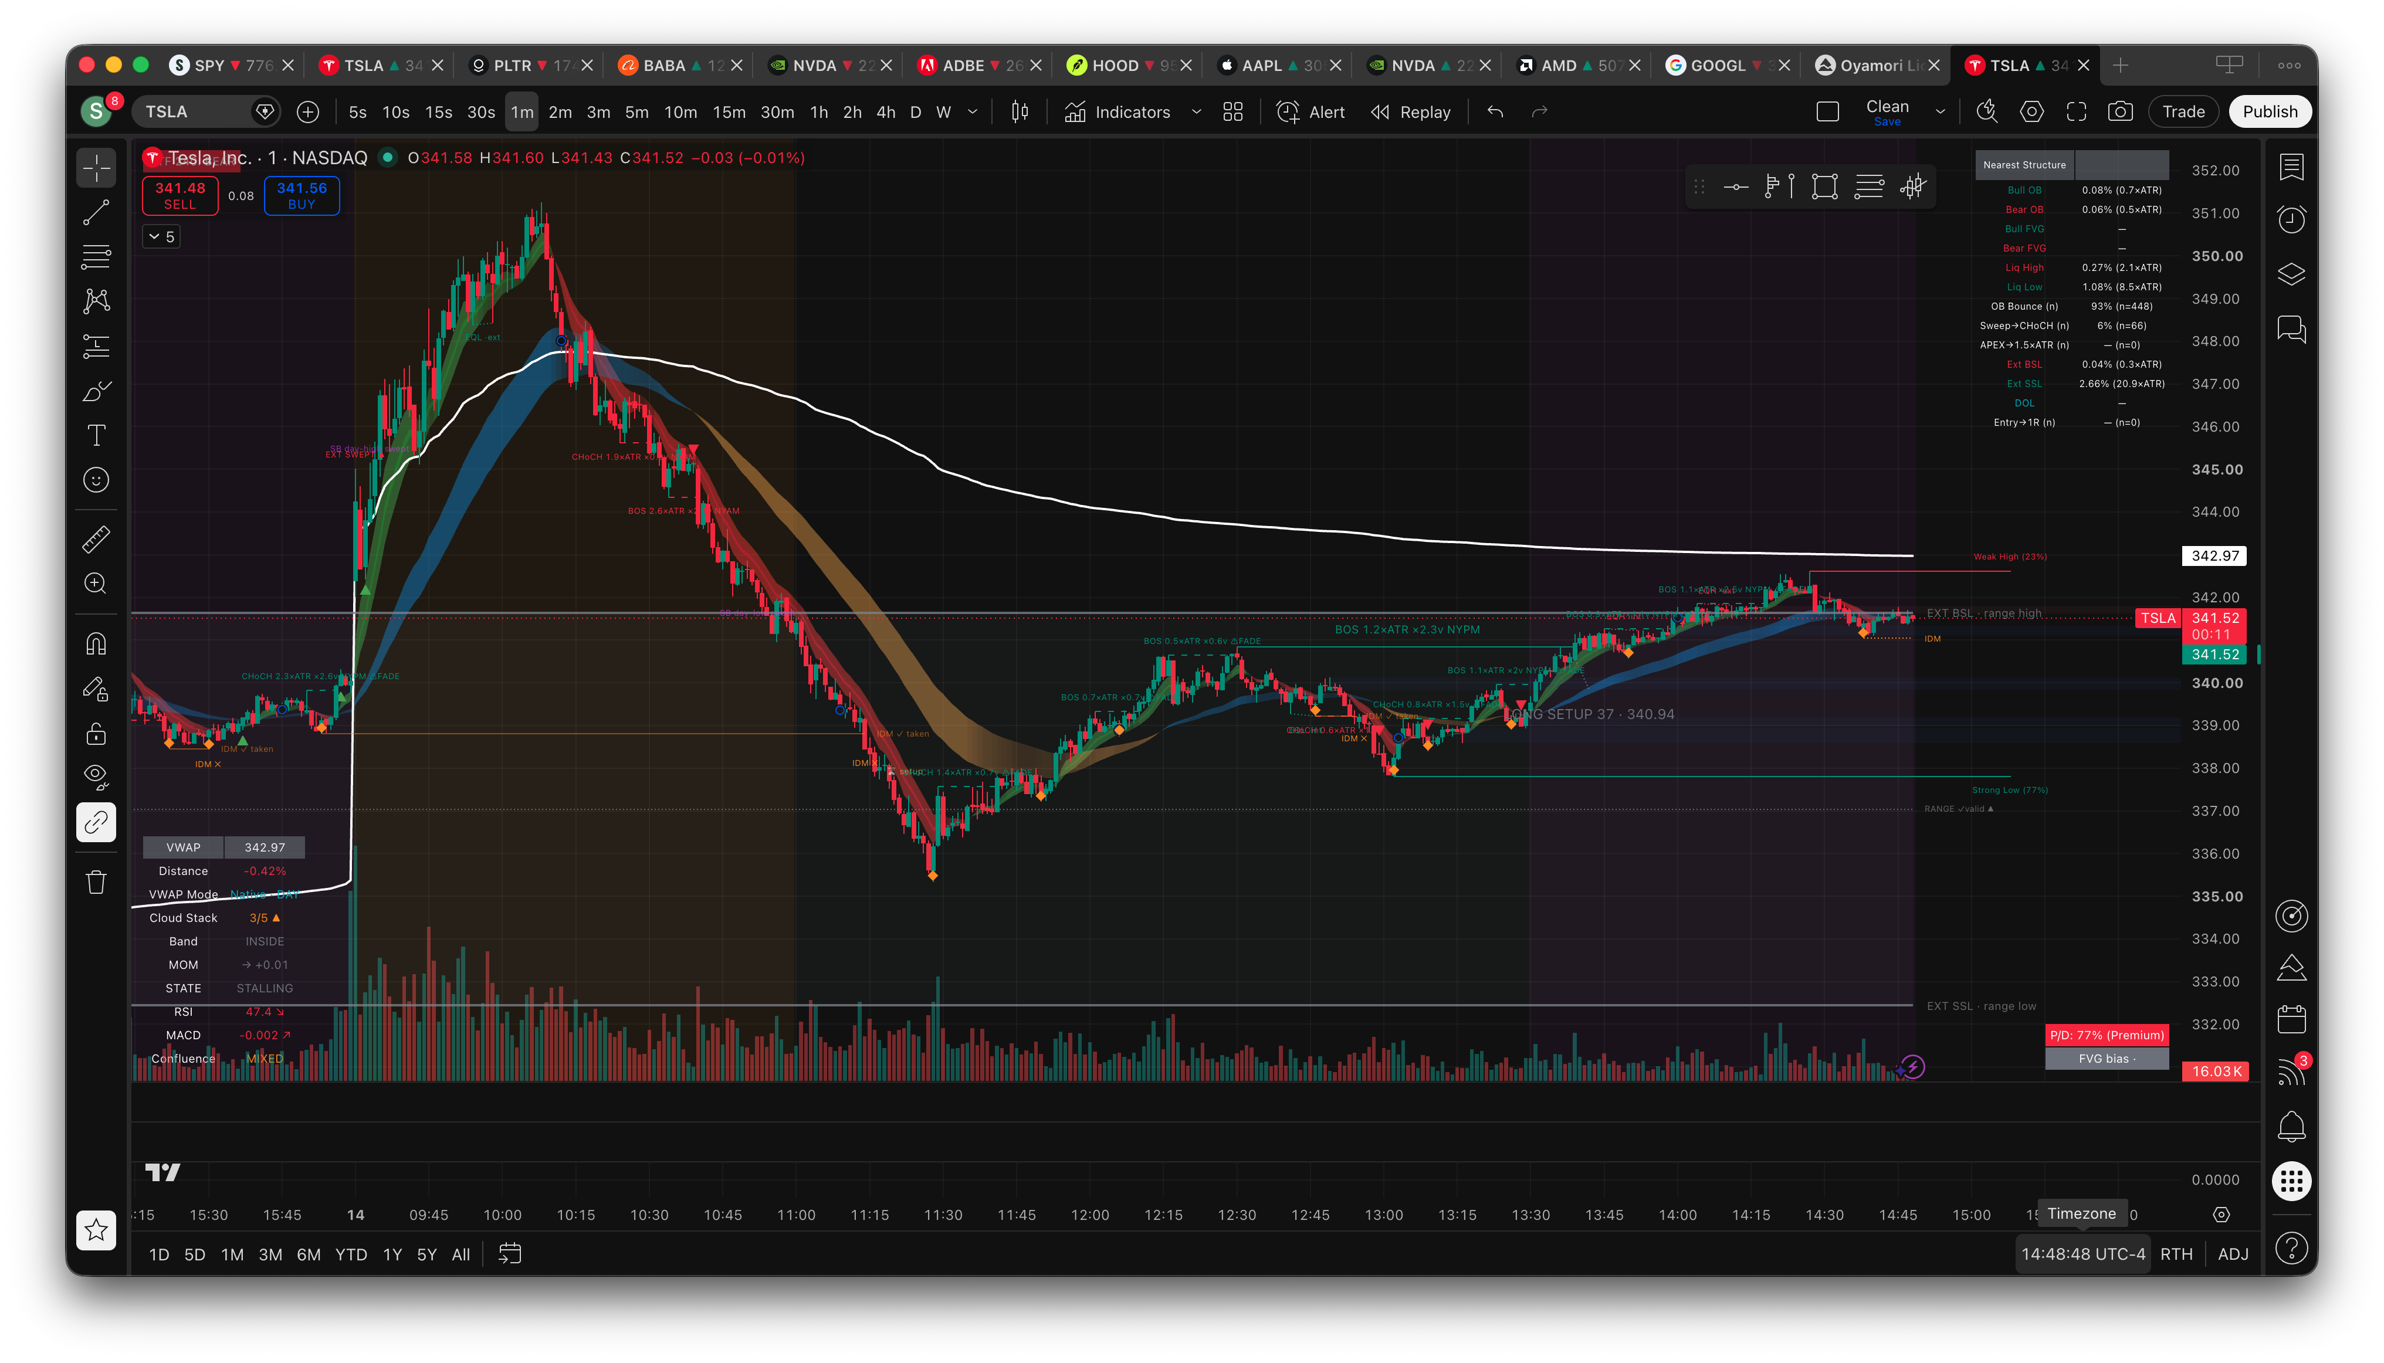
Task: Click the compare or add symbol icon
Action: [x=307, y=113]
